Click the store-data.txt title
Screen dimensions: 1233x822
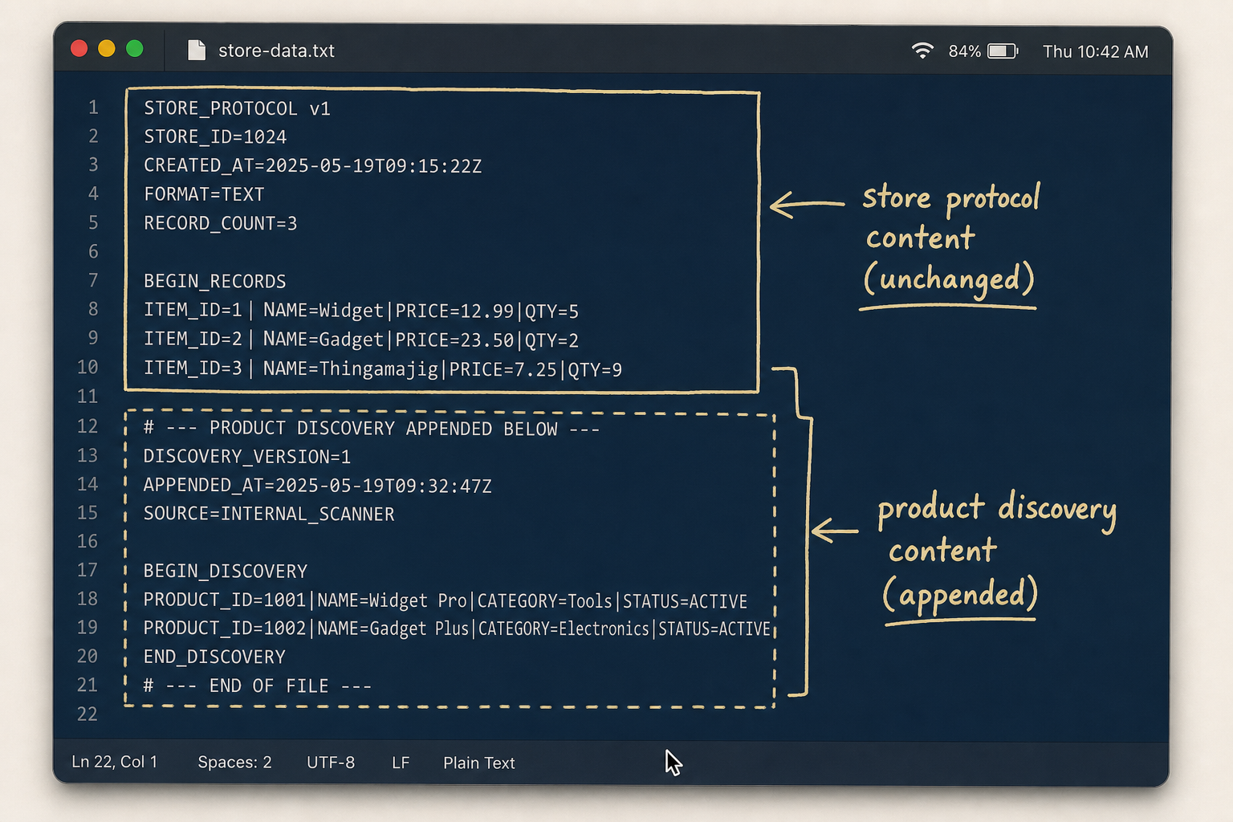tap(276, 51)
